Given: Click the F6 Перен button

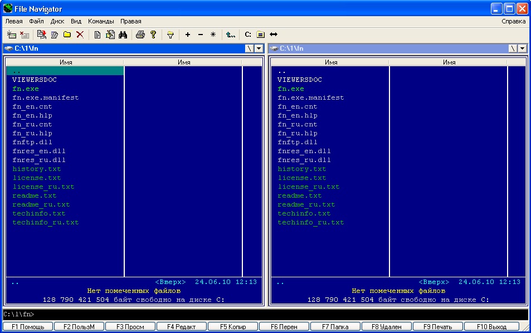Looking at the screenshot, I should tap(284, 326).
